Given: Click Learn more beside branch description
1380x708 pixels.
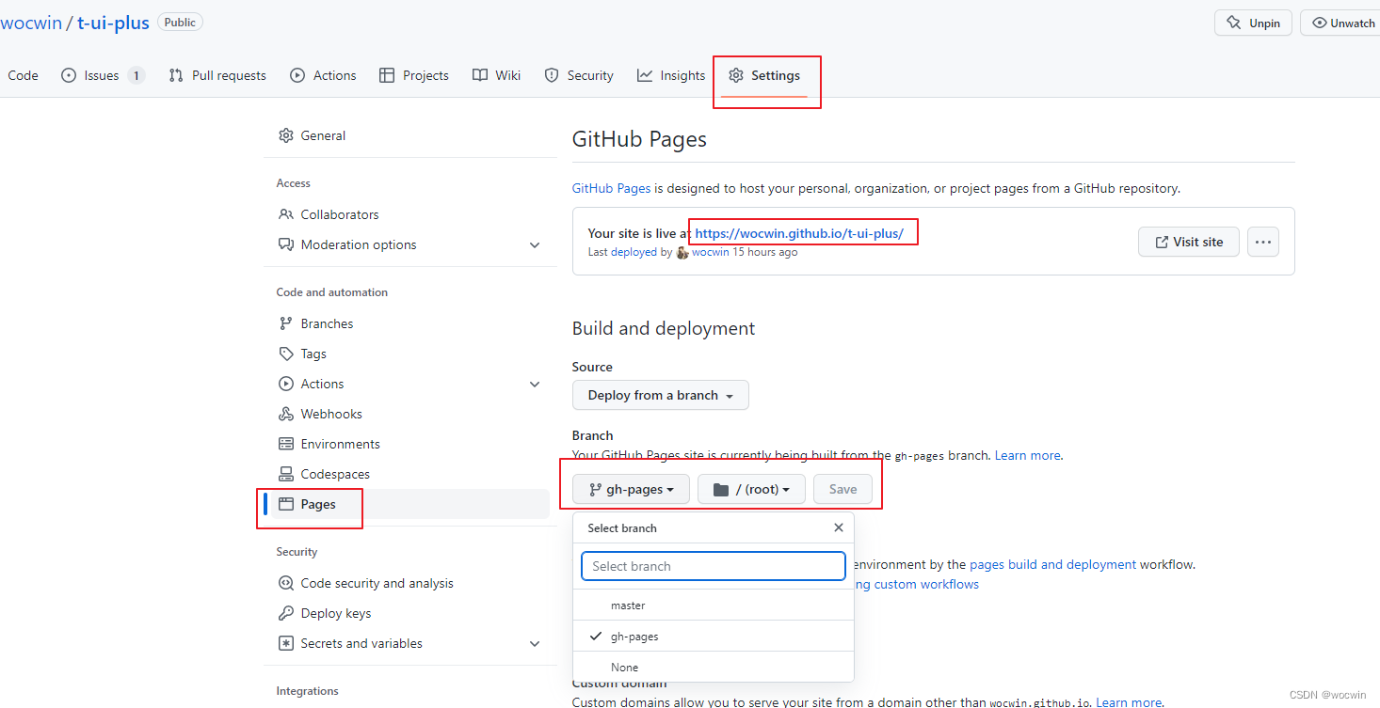Looking at the screenshot, I should click(x=1028, y=455).
